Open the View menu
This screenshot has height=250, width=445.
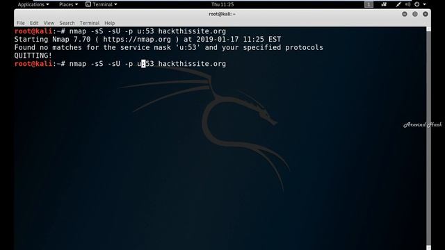[x=49, y=23]
